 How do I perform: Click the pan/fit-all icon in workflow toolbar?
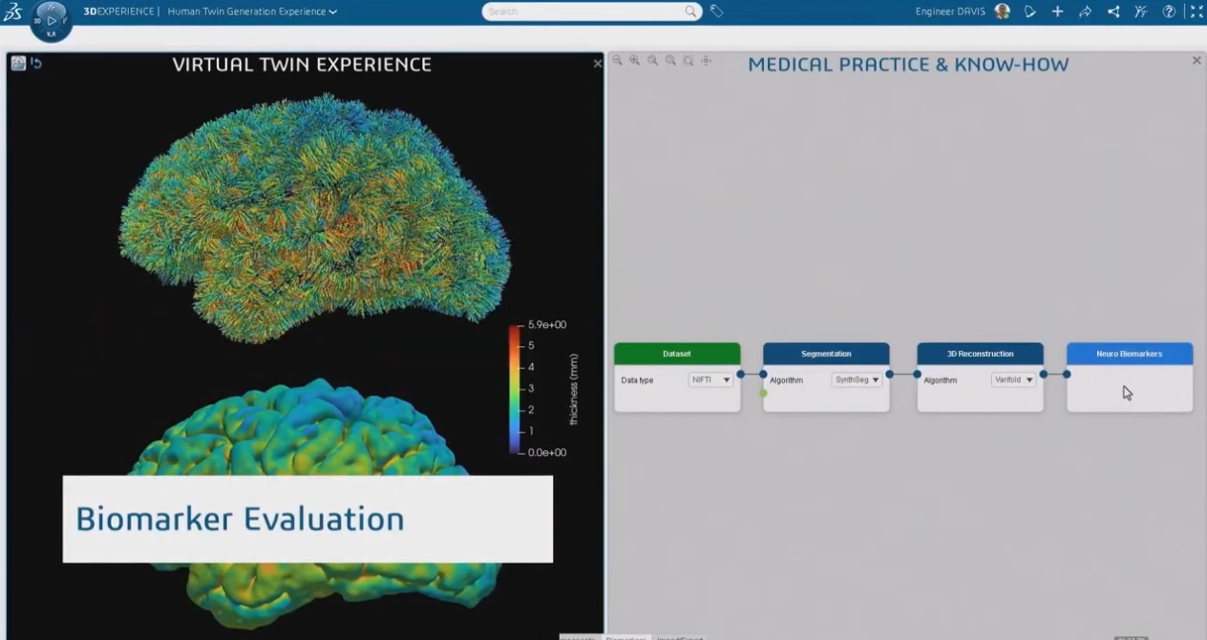click(707, 60)
